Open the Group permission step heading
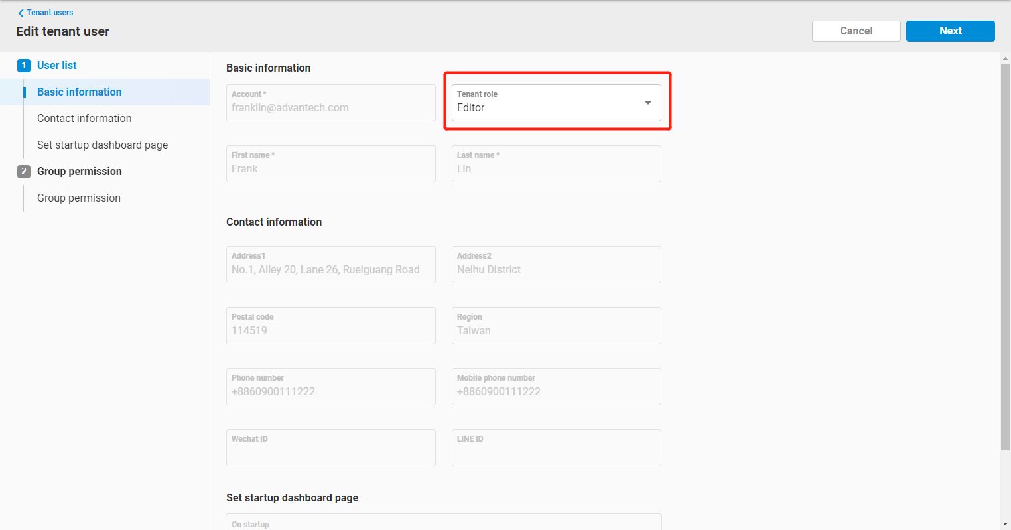 80,171
